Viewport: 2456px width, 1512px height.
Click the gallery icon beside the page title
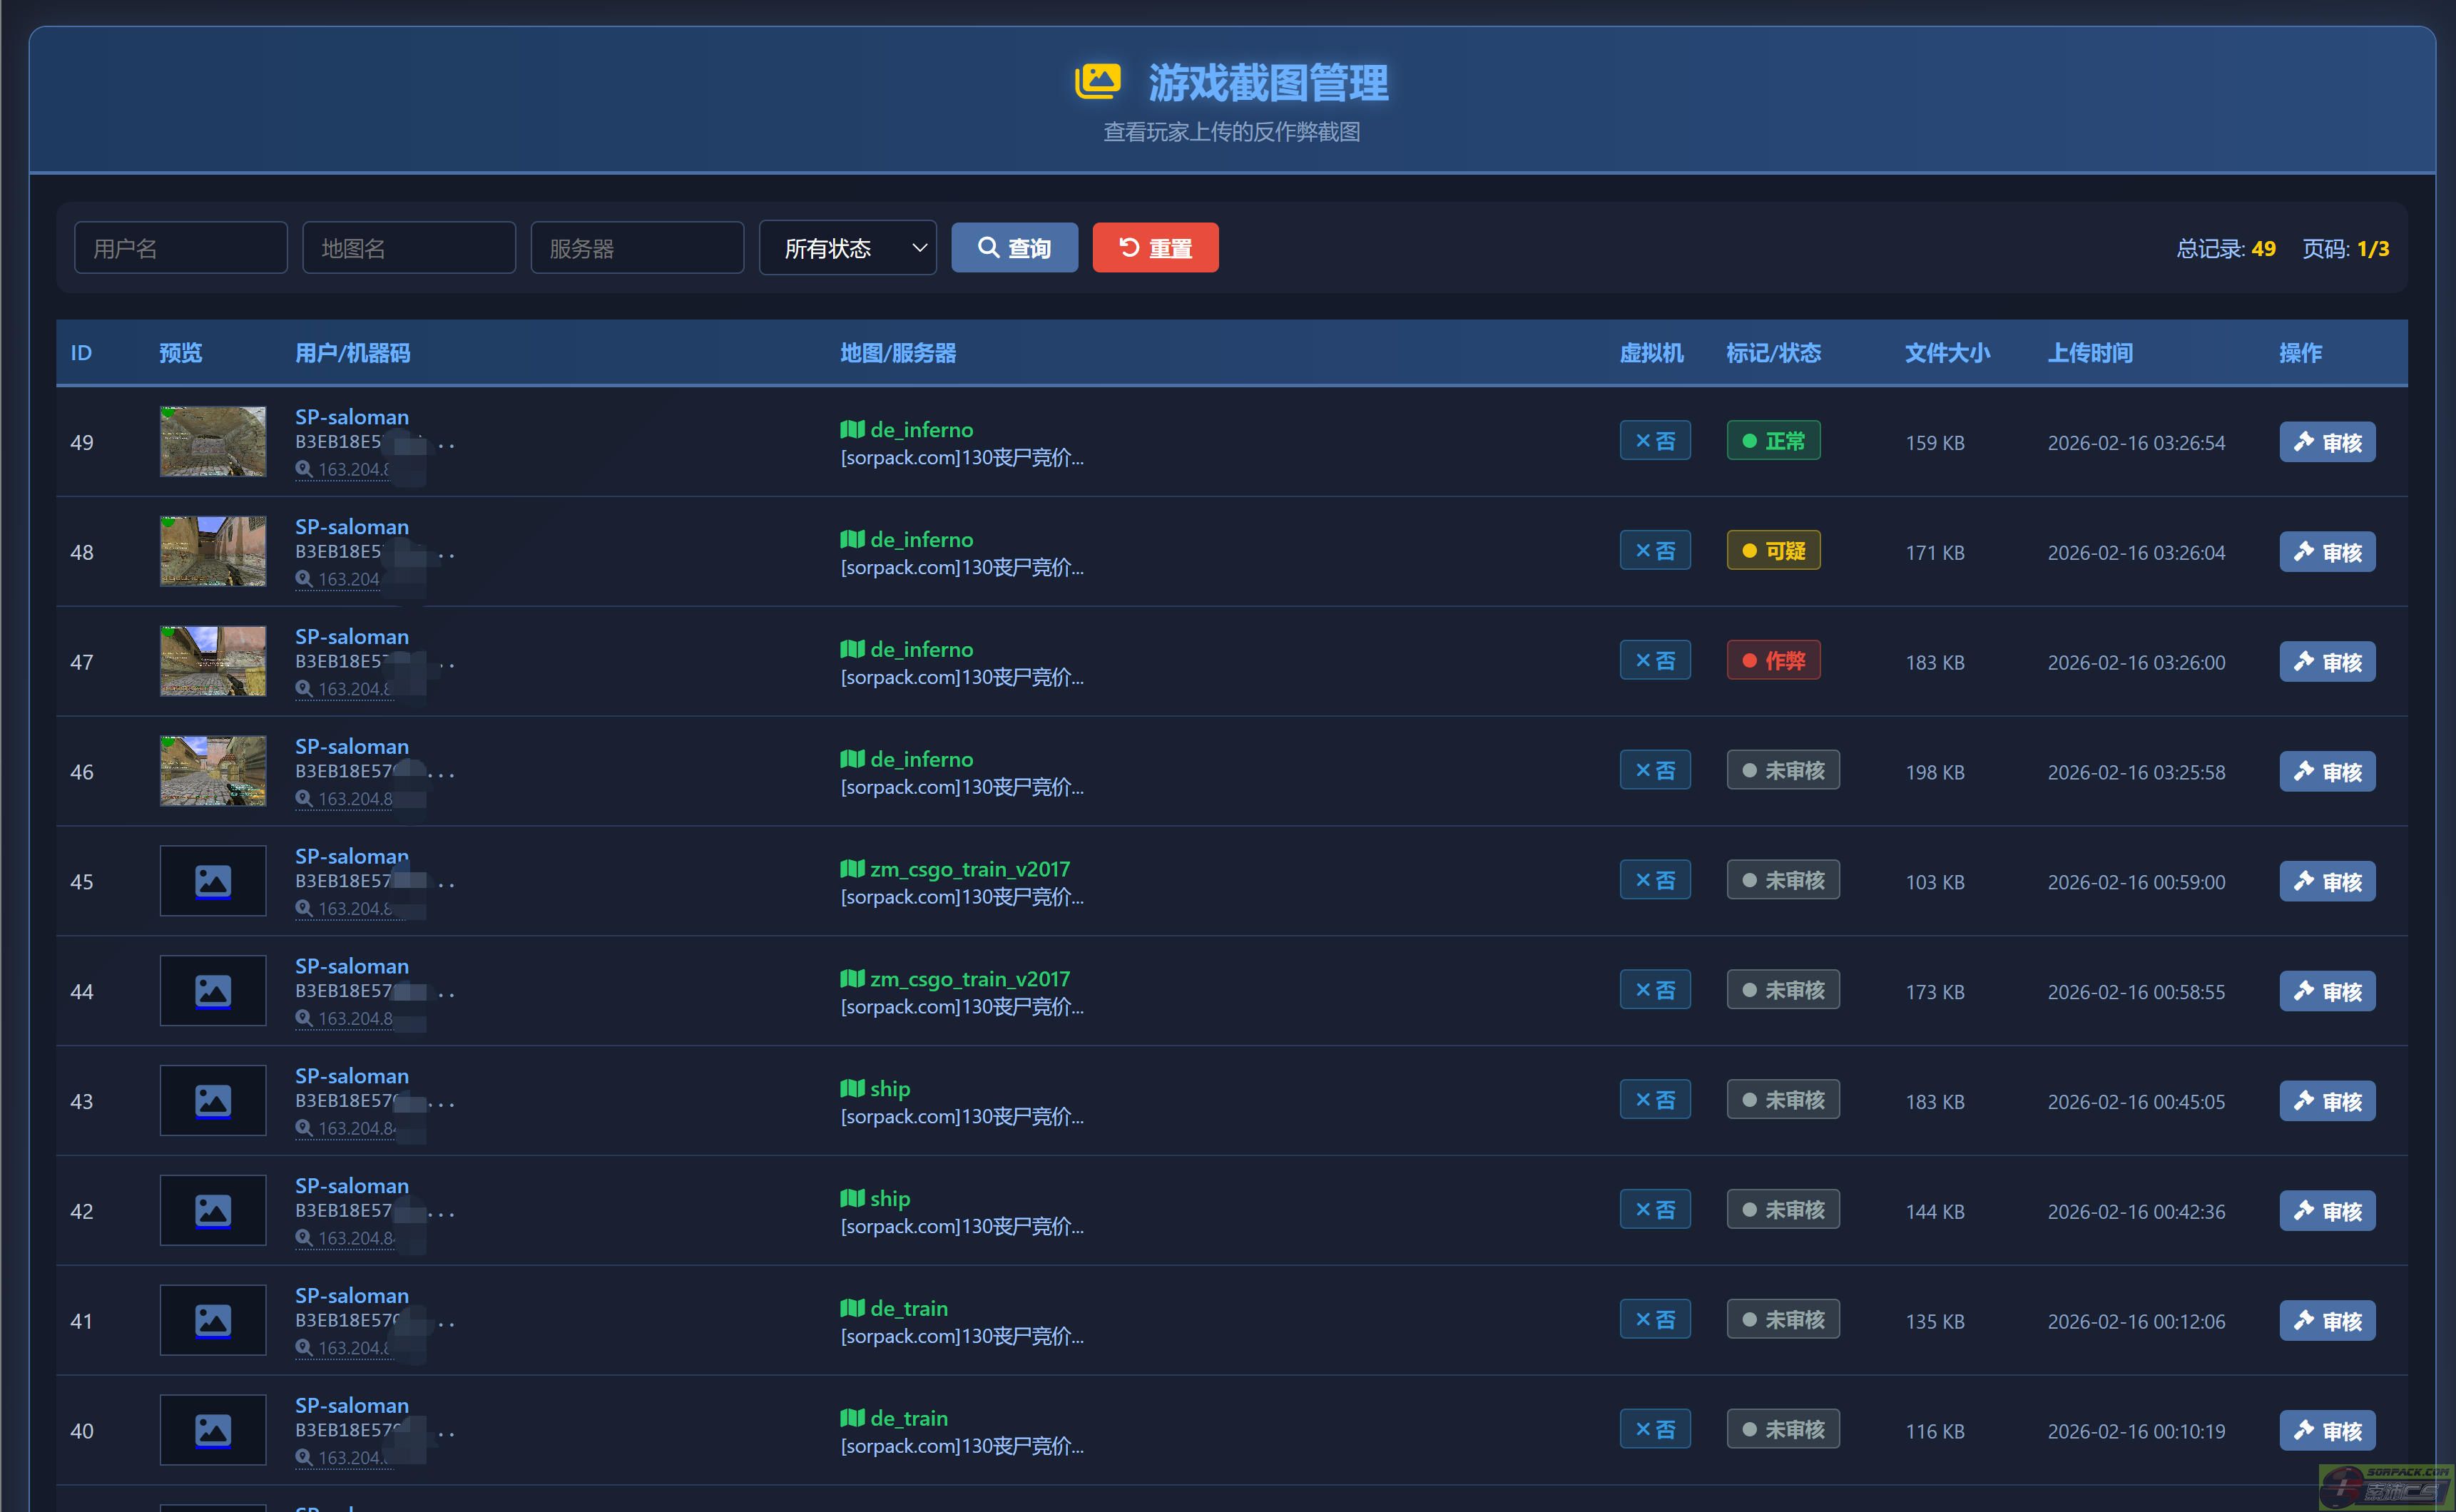tap(1097, 82)
